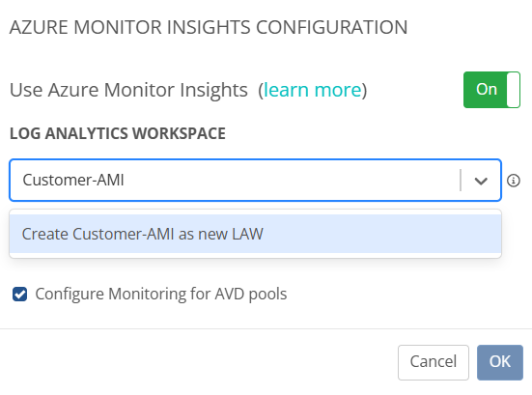The width and height of the screenshot is (532, 395).
Task: Click the LOG ANALYTICS WORKSPACE heading
Action: click(x=118, y=133)
